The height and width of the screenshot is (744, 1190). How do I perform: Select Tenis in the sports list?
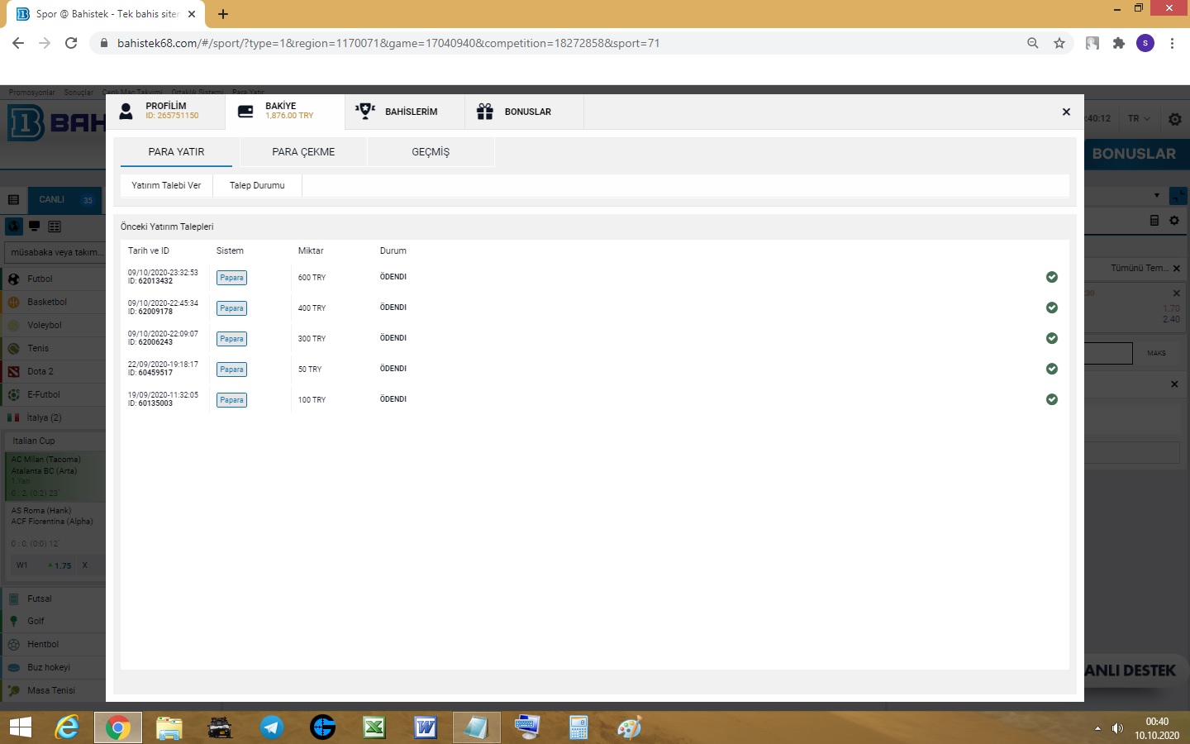pyautogui.click(x=53, y=348)
